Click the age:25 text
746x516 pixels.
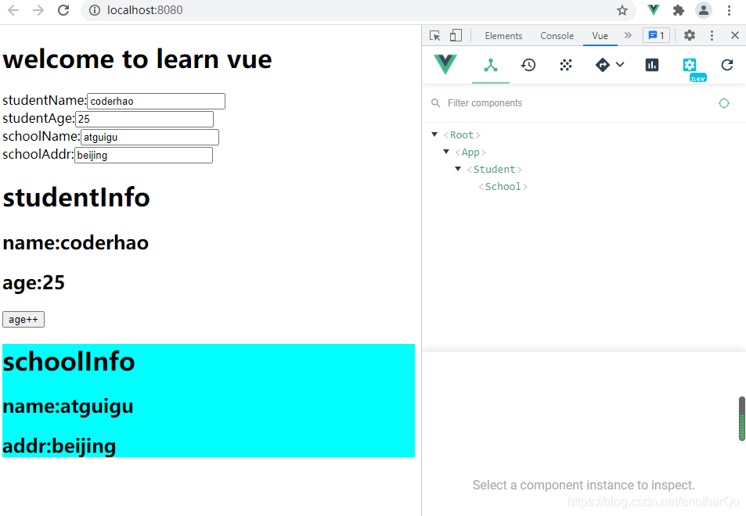click(x=34, y=283)
